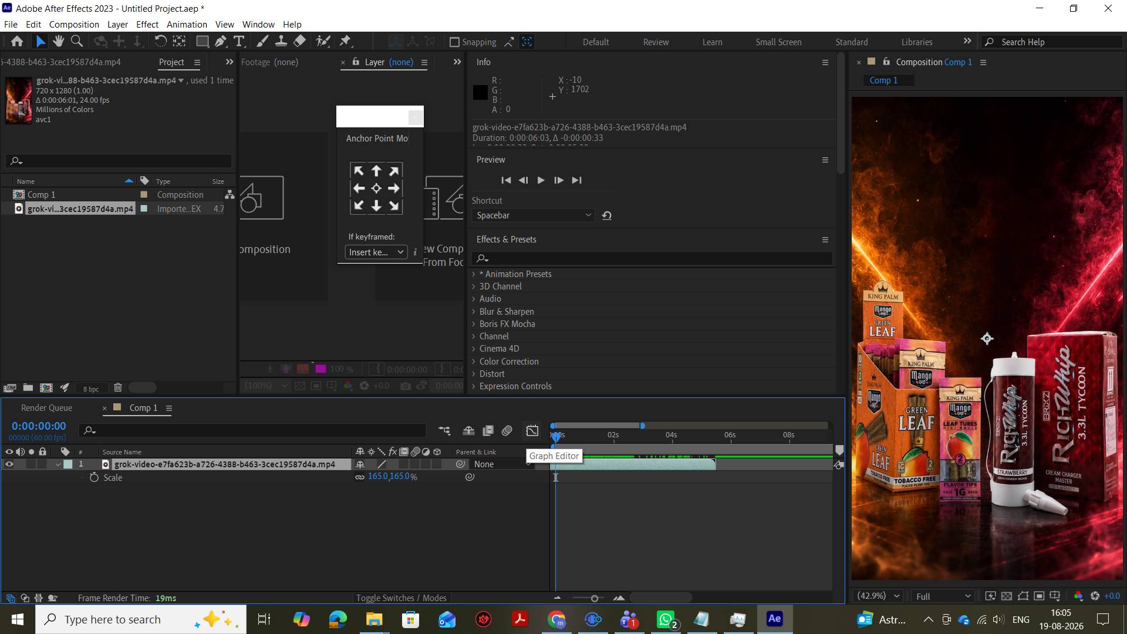Hide the grok-video layer with eye icon
1127x634 pixels.
9,464
